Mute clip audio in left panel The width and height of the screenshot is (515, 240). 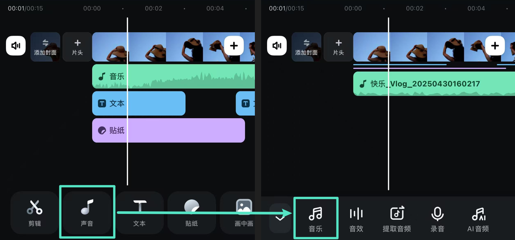(16, 46)
